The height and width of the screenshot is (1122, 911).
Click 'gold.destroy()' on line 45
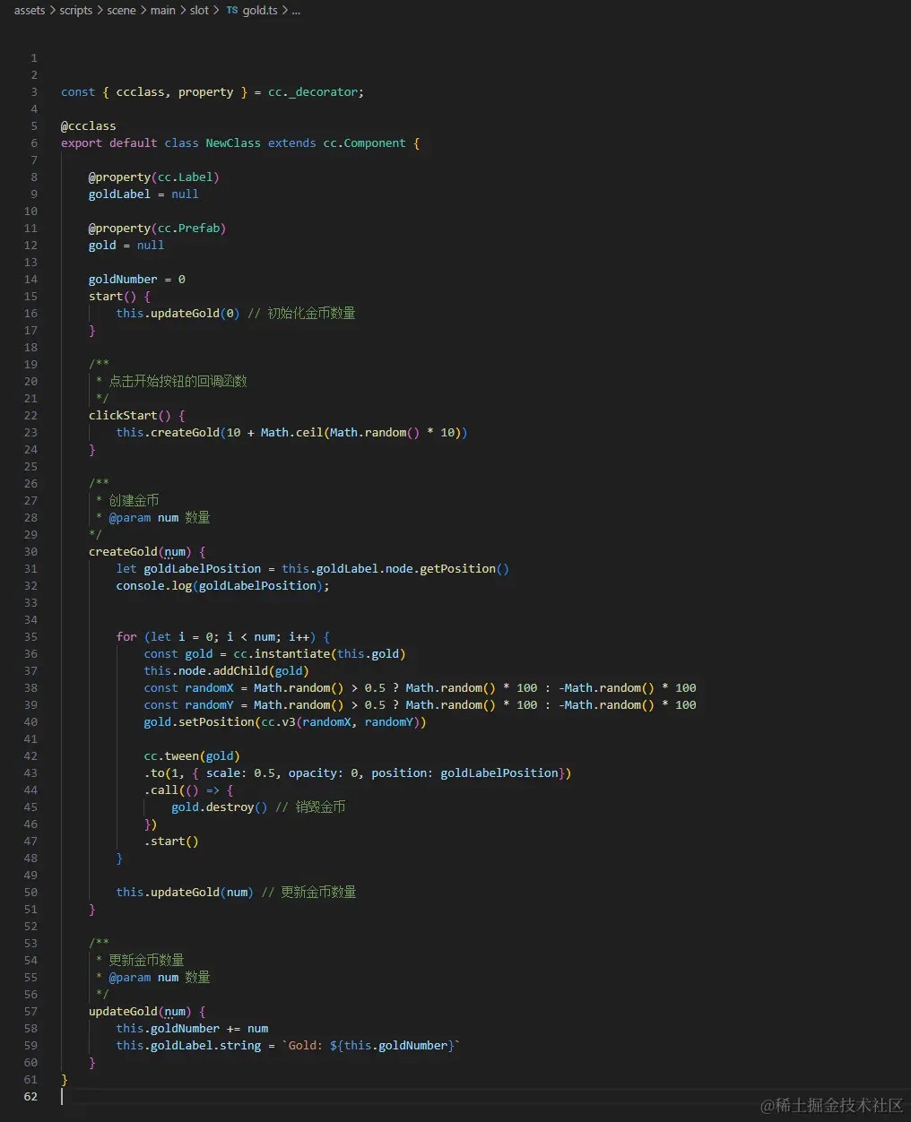(x=220, y=807)
